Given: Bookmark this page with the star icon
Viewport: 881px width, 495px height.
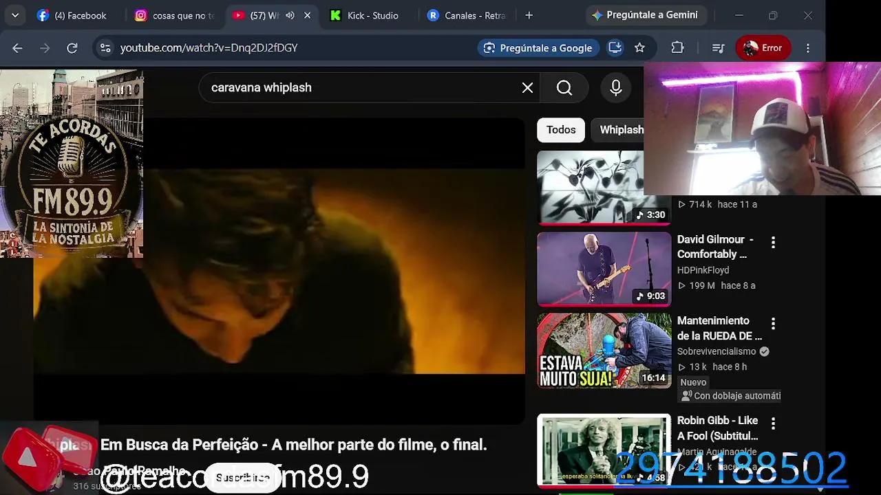Looking at the screenshot, I should pyautogui.click(x=639, y=47).
